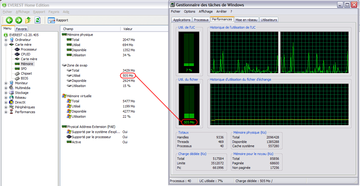Select the Processeur item in the tree
Screen dimensions: 360x186
tap(29, 49)
